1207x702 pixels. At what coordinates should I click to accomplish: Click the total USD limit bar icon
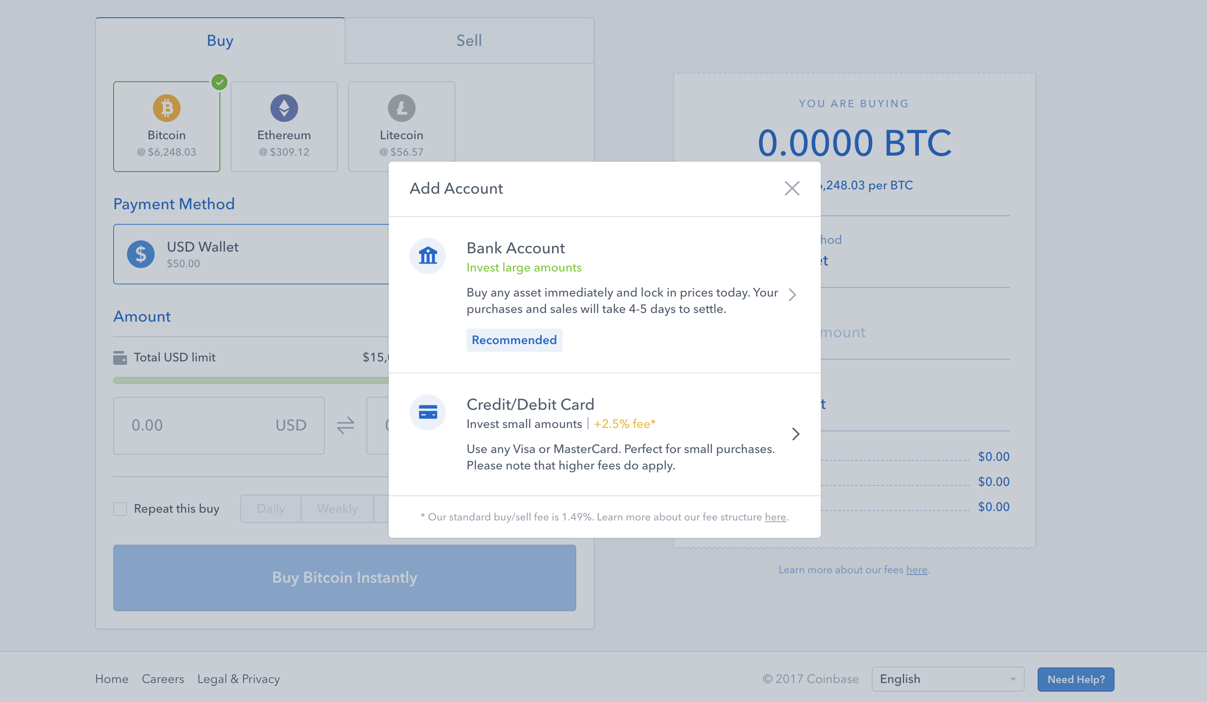120,357
